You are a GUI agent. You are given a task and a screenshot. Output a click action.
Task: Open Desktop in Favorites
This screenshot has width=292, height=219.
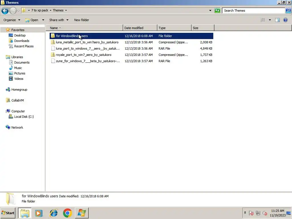[x=20, y=35]
